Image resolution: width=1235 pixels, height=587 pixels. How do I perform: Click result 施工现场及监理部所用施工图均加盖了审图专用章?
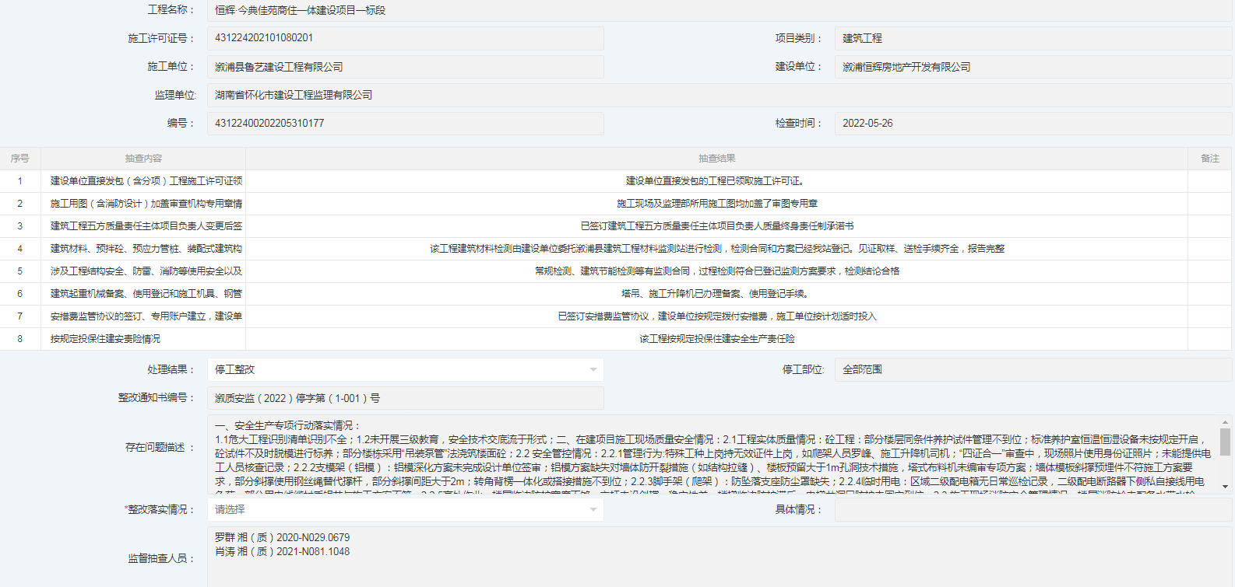[x=717, y=204]
